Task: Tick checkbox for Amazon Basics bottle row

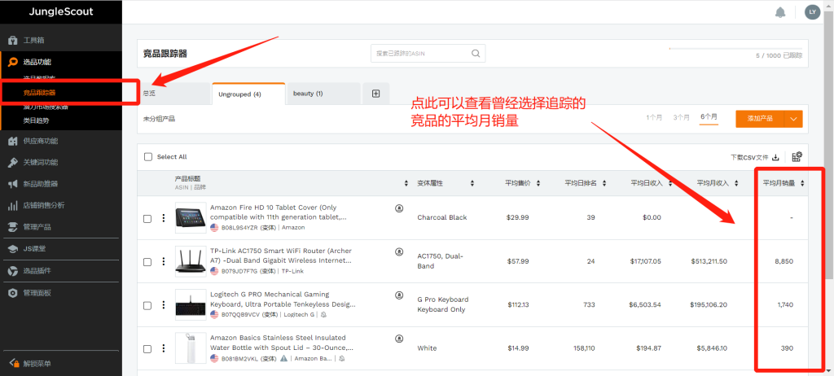Action: (x=147, y=349)
